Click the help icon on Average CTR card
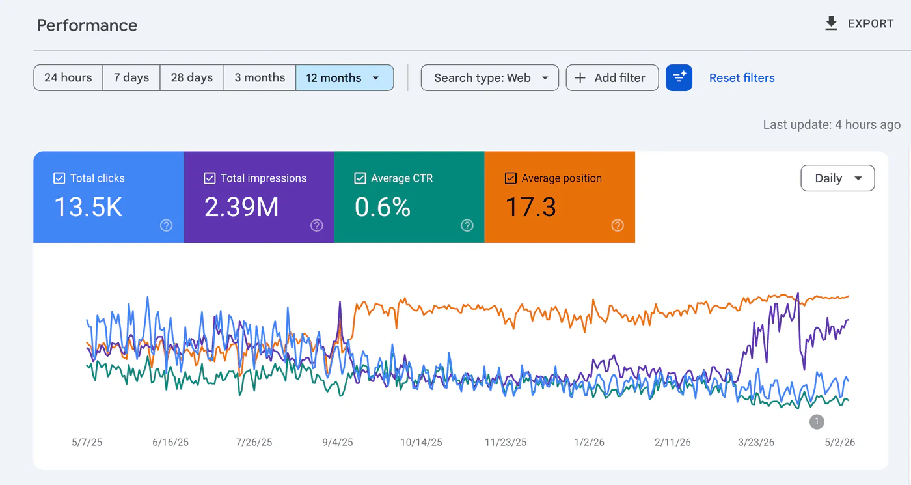911x485 pixels. [467, 225]
